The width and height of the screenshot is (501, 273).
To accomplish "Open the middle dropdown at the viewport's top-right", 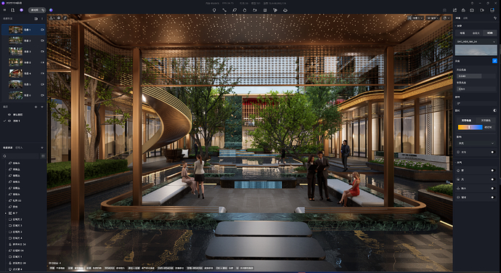I will coord(433,18).
